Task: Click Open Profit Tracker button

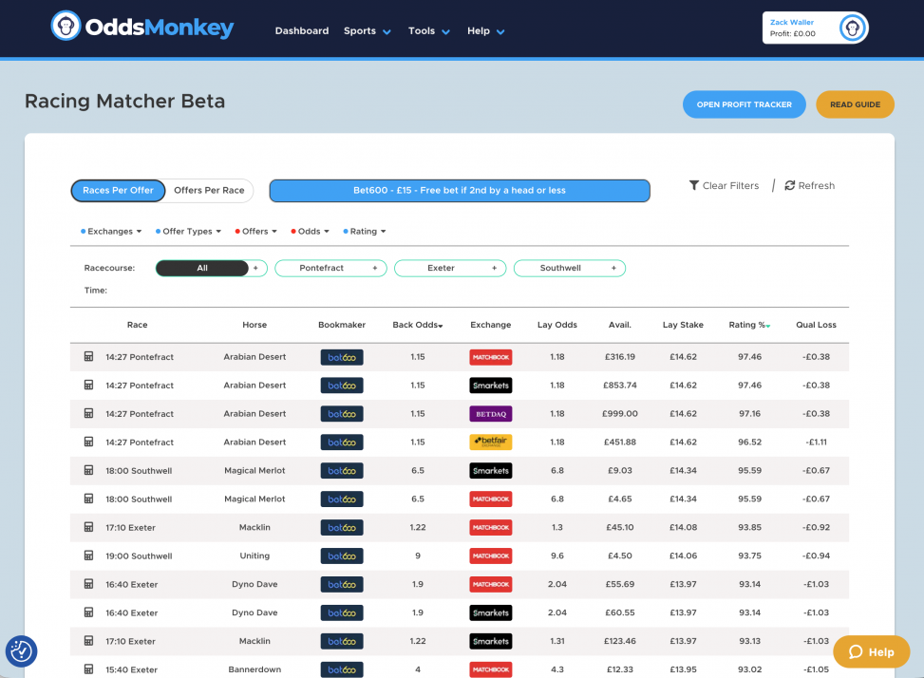Action: (x=745, y=104)
